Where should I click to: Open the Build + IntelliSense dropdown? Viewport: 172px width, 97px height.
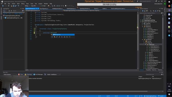pos(54,74)
